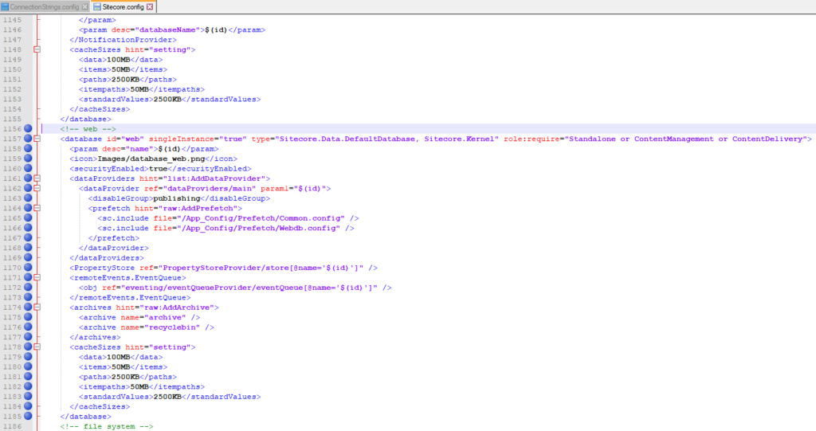
Task: Click the save-state icon on Sitecore.config tab
Action: click(97, 6)
